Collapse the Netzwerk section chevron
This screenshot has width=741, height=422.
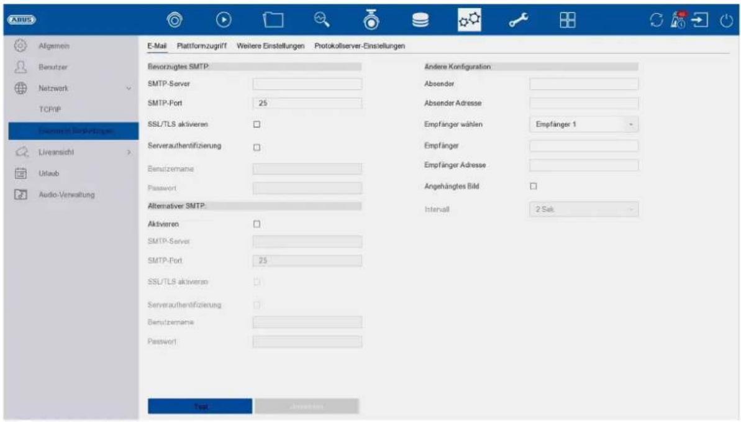(x=129, y=88)
